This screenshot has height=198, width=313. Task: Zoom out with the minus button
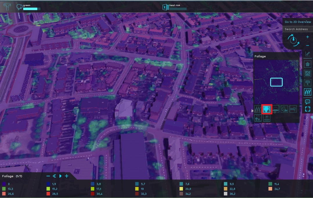point(307,46)
